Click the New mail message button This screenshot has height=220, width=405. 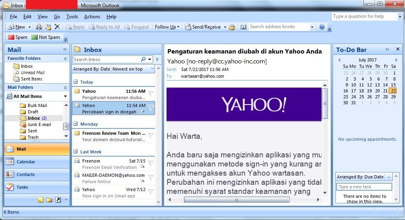click(x=17, y=27)
